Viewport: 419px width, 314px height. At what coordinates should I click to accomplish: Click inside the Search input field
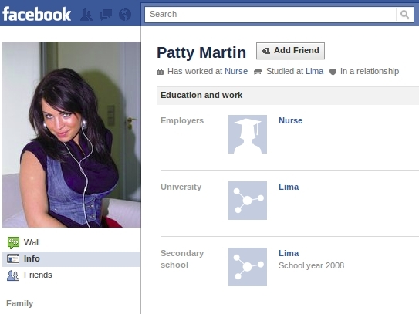point(270,14)
